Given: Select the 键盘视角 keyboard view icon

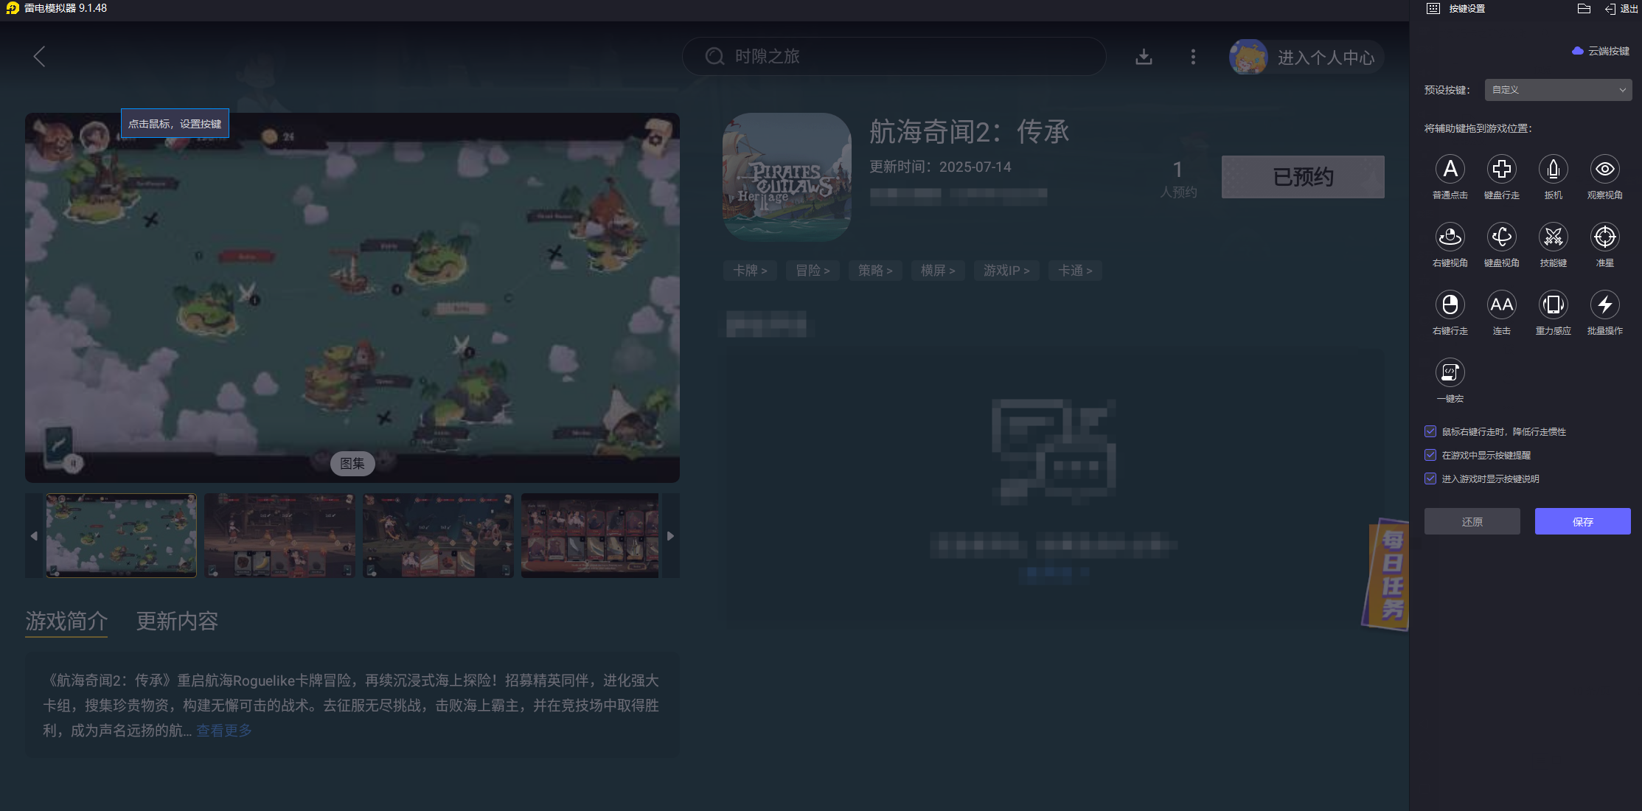Looking at the screenshot, I should click(x=1501, y=237).
